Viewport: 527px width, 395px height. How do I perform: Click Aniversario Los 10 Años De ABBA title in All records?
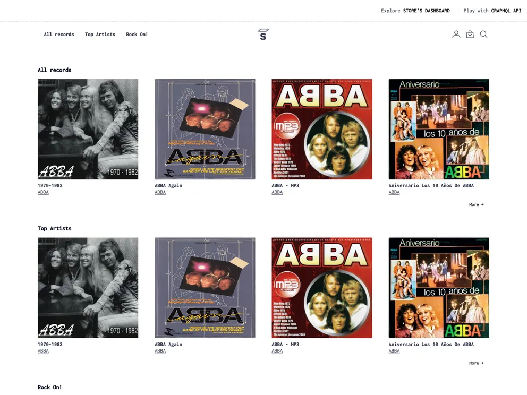pos(431,185)
